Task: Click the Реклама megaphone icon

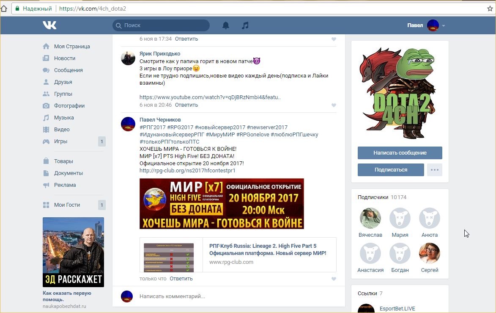Action: tap(46, 185)
